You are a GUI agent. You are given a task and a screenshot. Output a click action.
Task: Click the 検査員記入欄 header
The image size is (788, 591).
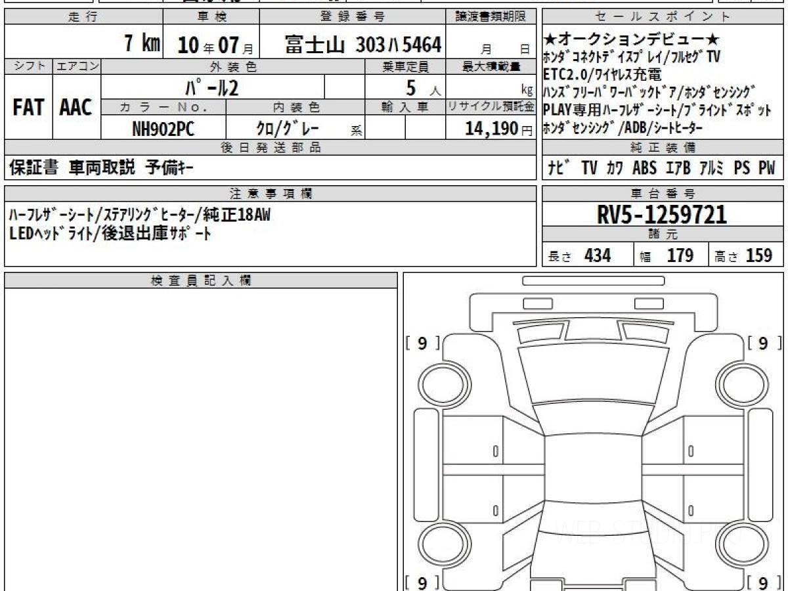(201, 280)
